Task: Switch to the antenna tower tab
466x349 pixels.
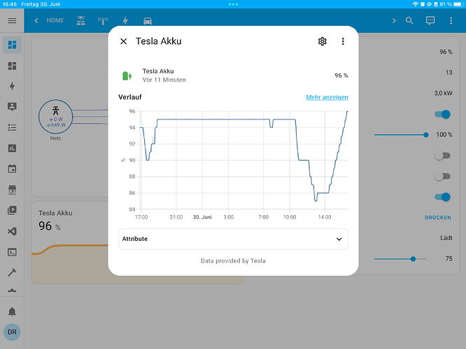Action: coord(103,20)
